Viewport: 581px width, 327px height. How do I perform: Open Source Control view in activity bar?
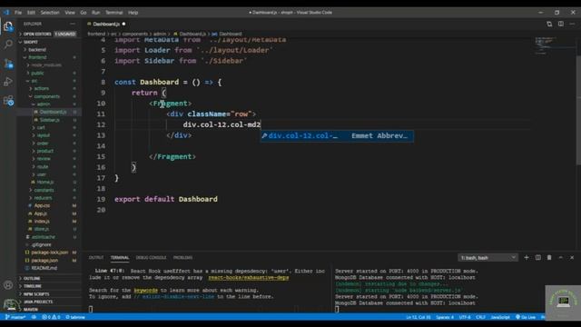click(8, 64)
